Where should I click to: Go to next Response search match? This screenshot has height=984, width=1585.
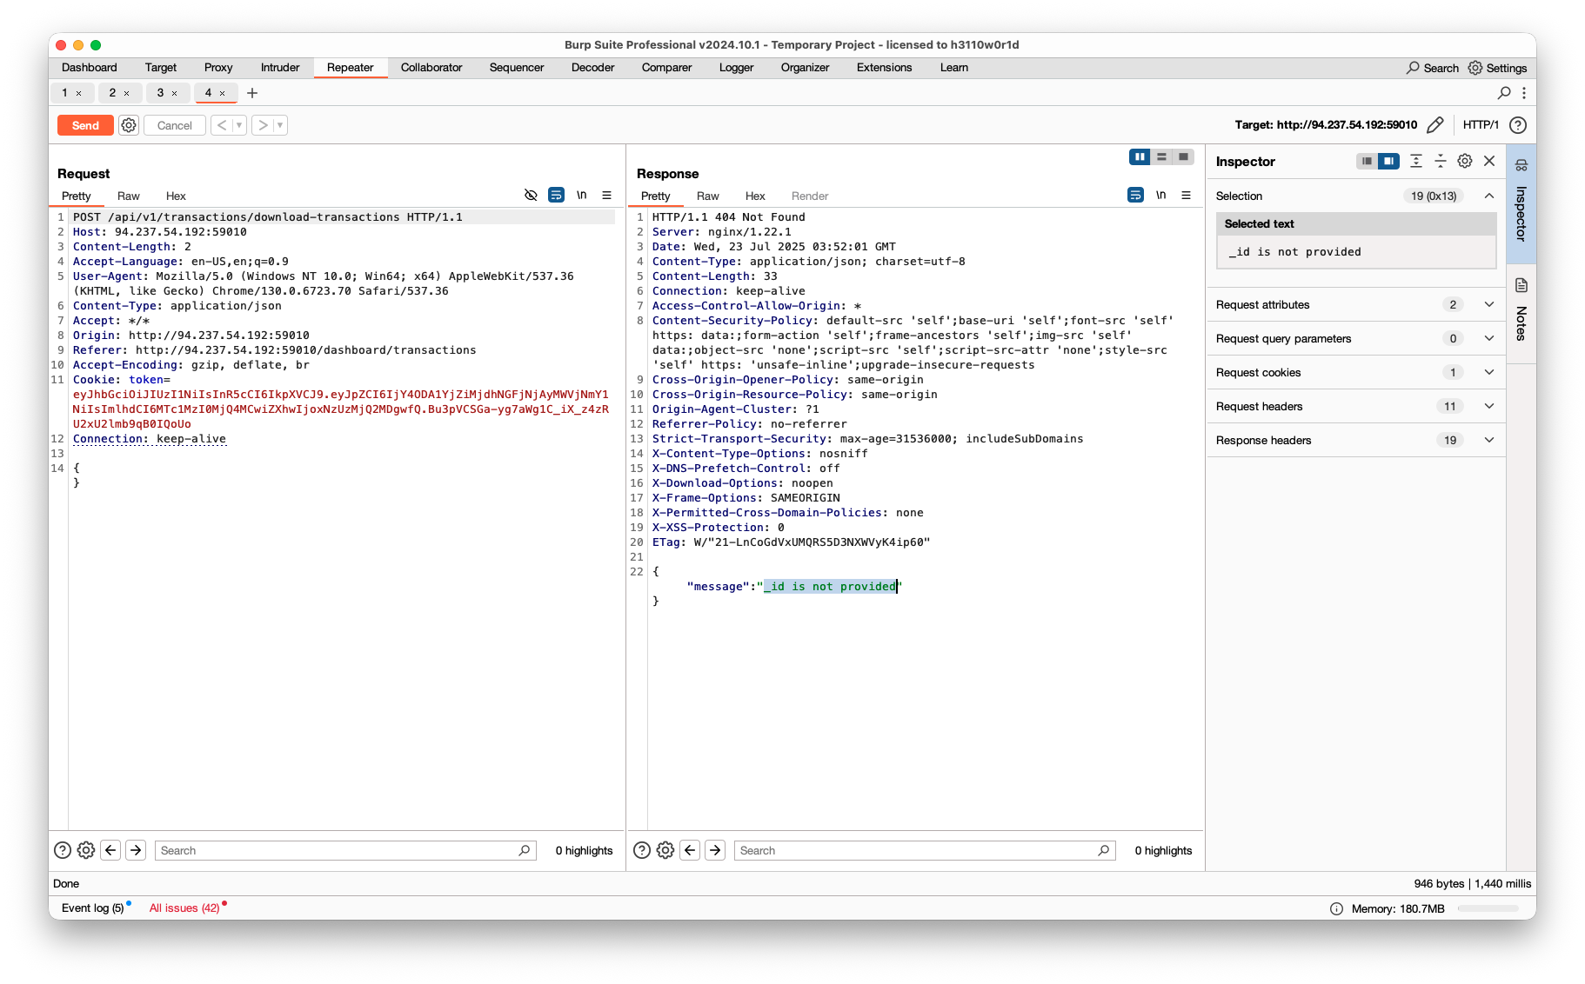coord(715,851)
